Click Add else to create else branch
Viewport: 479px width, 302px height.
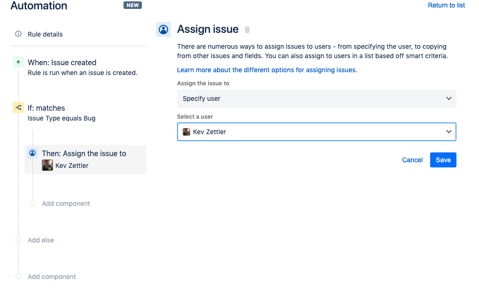(x=40, y=240)
